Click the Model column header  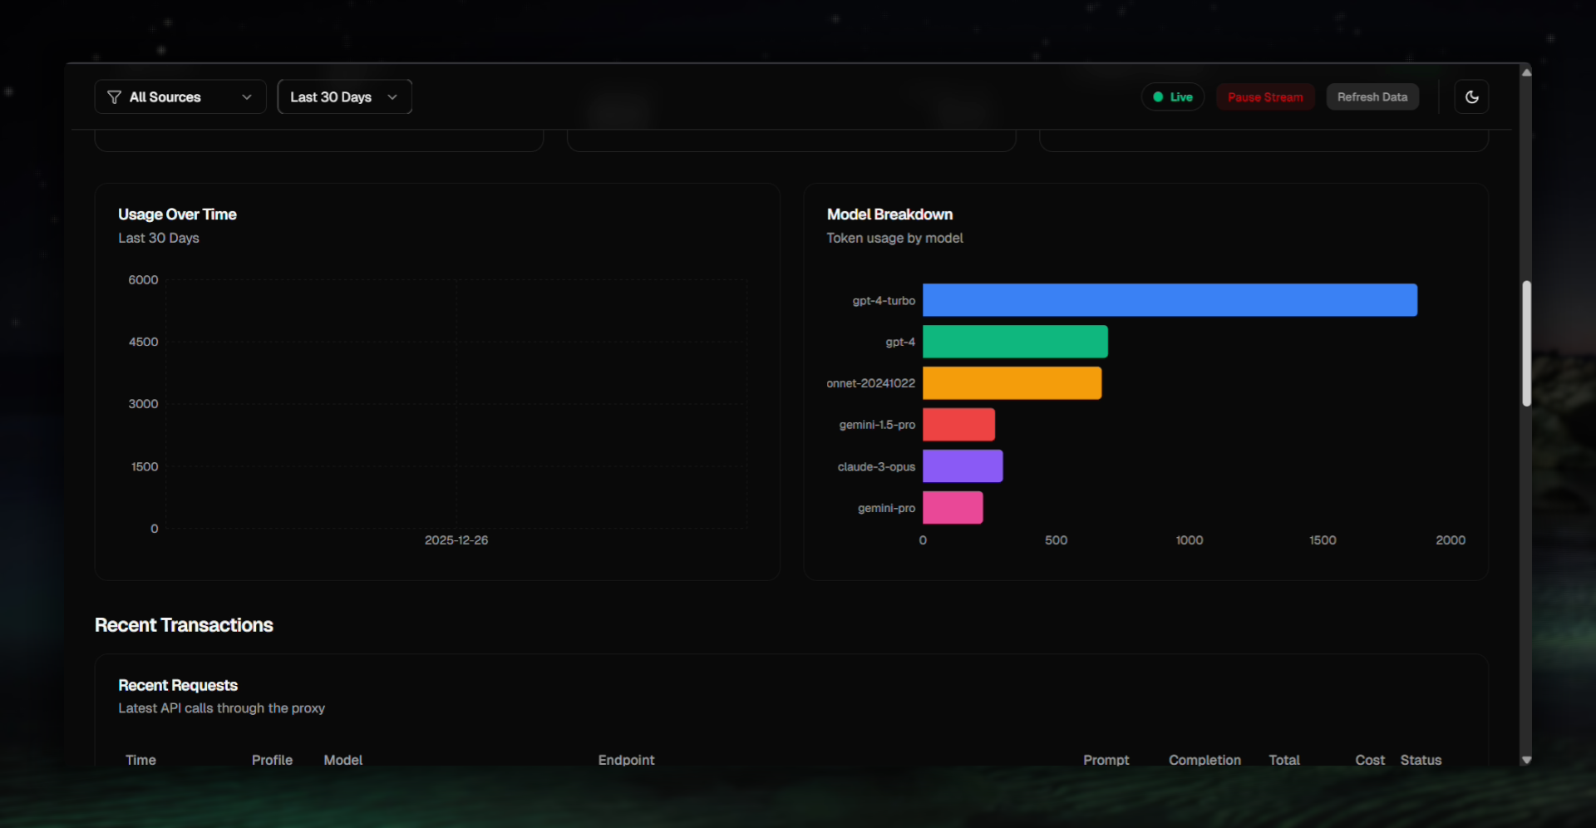point(342,760)
